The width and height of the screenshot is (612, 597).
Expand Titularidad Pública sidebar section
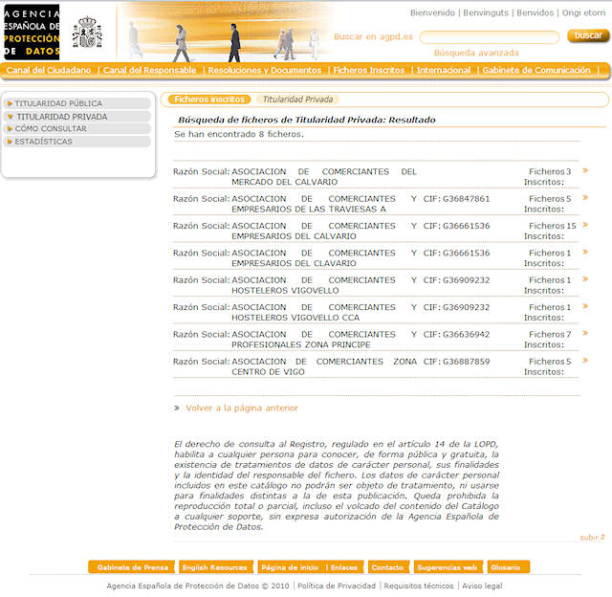click(76, 103)
